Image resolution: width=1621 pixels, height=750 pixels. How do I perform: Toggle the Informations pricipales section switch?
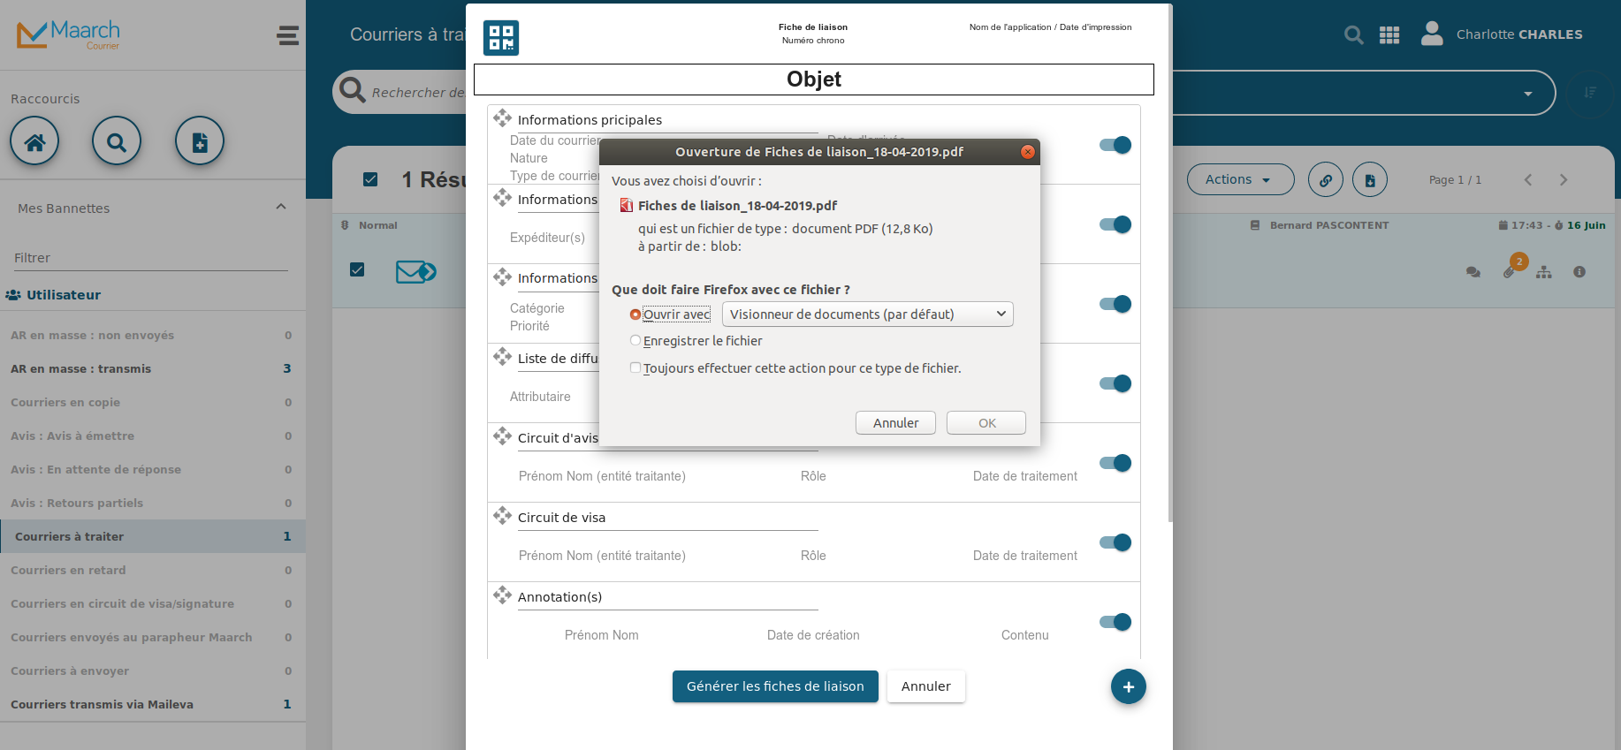(1115, 145)
